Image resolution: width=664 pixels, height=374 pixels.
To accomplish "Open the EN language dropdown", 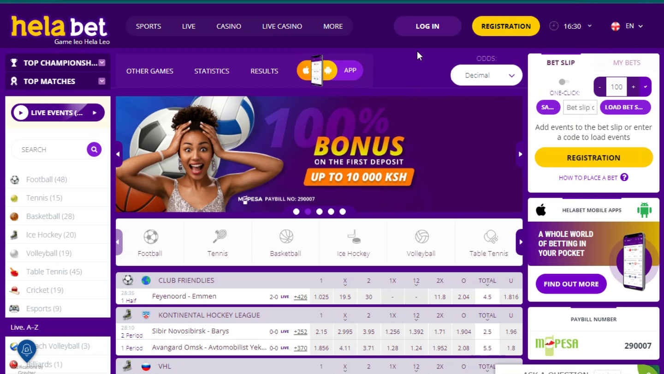I will tap(627, 26).
